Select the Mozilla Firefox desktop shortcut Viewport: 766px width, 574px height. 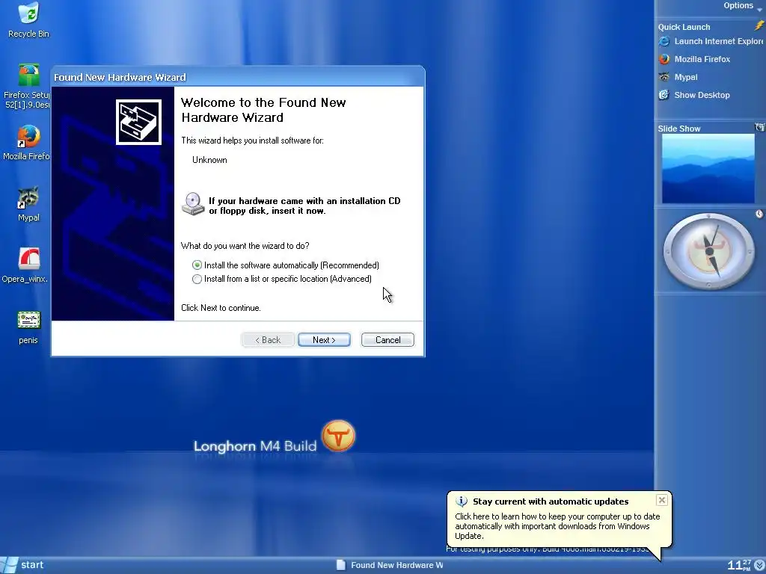(x=29, y=137)
